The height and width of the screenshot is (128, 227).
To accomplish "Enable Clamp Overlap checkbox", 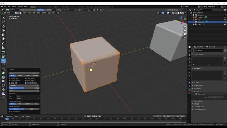I will coord(10,81).
